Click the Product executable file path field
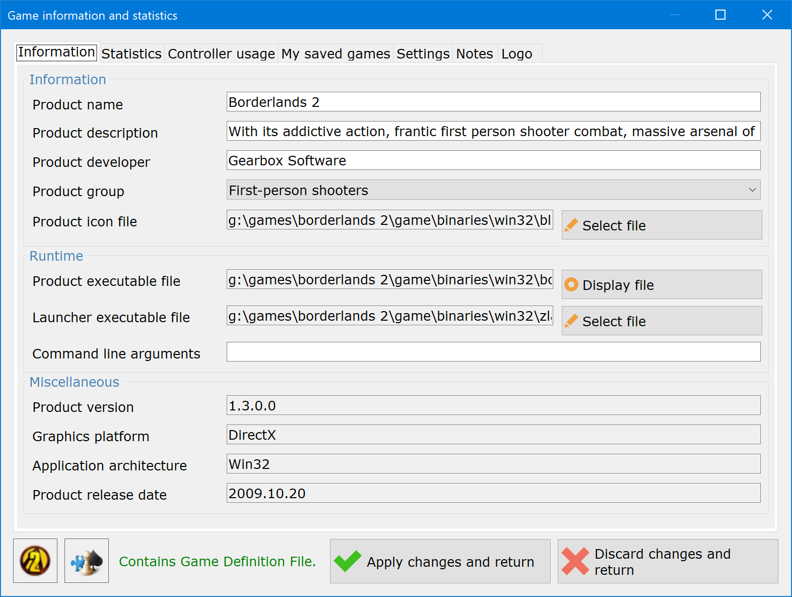Image resolution: width=792 pixels, height=597 pixels. (x=390, y=279)
